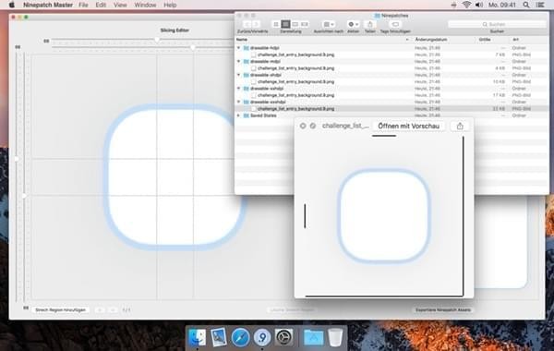This screenshot has width=554, height=351.
Task: Close the Quick Look preview
Action: click(x=303, y=126)
